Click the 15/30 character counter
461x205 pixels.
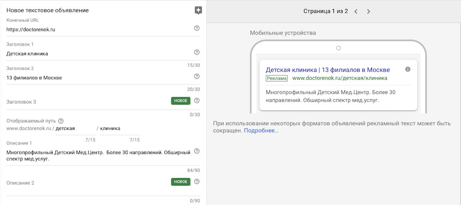click(x=193, y=65)
